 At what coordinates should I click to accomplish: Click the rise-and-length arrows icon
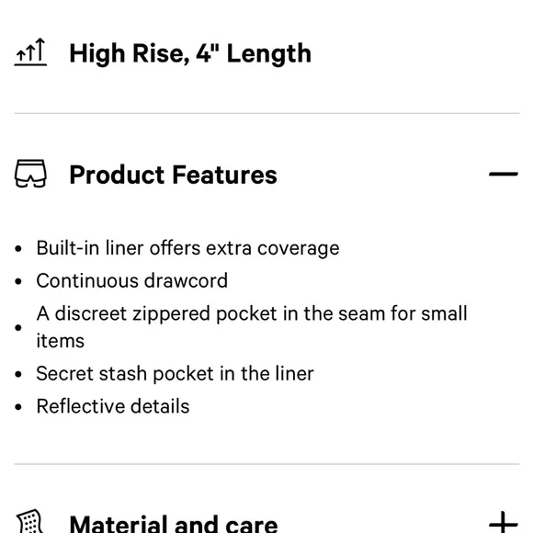click(x=30, y=51)
